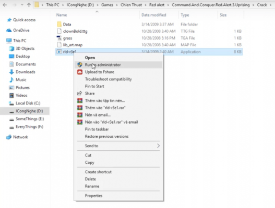Select 'Crack' breadcrumb segment
Image resolution: width=275 pixels, height=208 pixels.
(x=262, y=5)
